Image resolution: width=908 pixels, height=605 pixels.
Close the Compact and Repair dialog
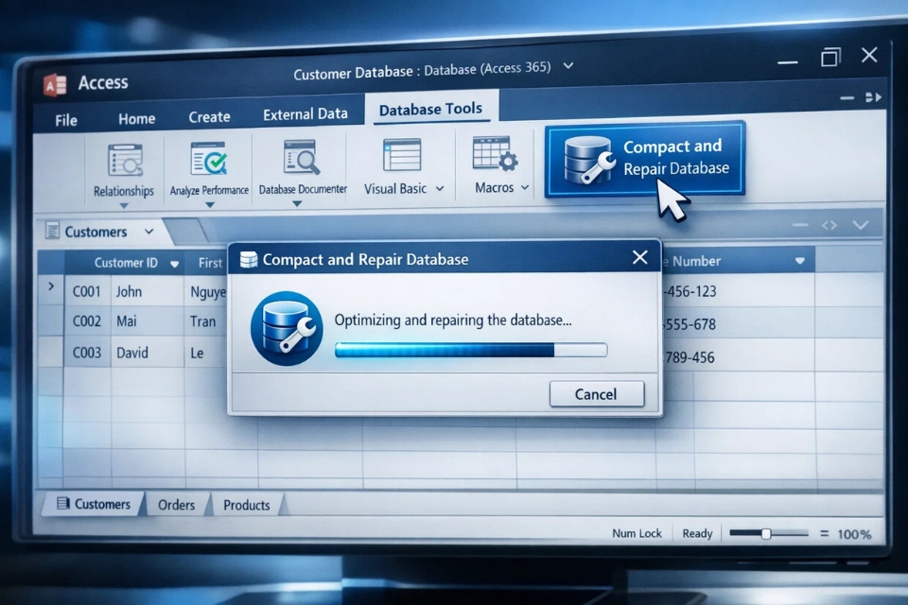[x=640, y=257]
